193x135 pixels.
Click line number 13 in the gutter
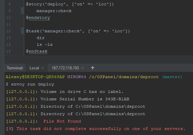coord(8,38)
